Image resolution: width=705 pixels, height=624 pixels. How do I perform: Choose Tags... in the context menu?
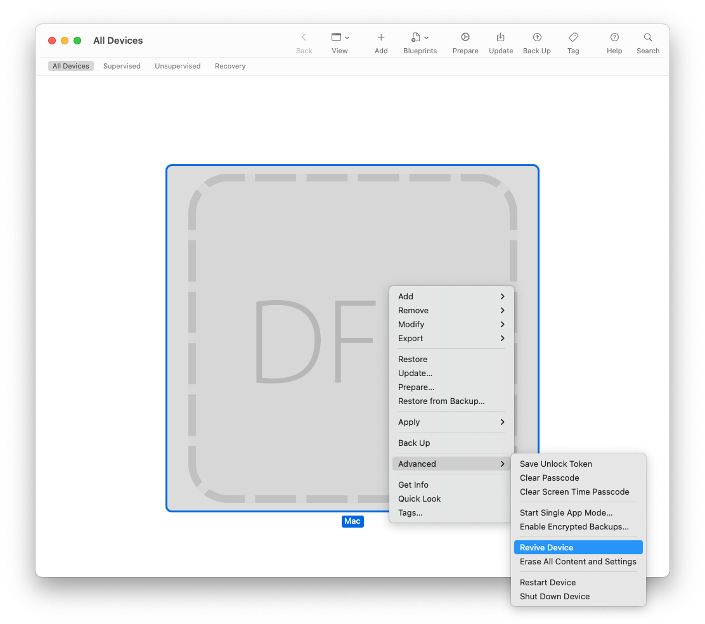click(451, 512)
